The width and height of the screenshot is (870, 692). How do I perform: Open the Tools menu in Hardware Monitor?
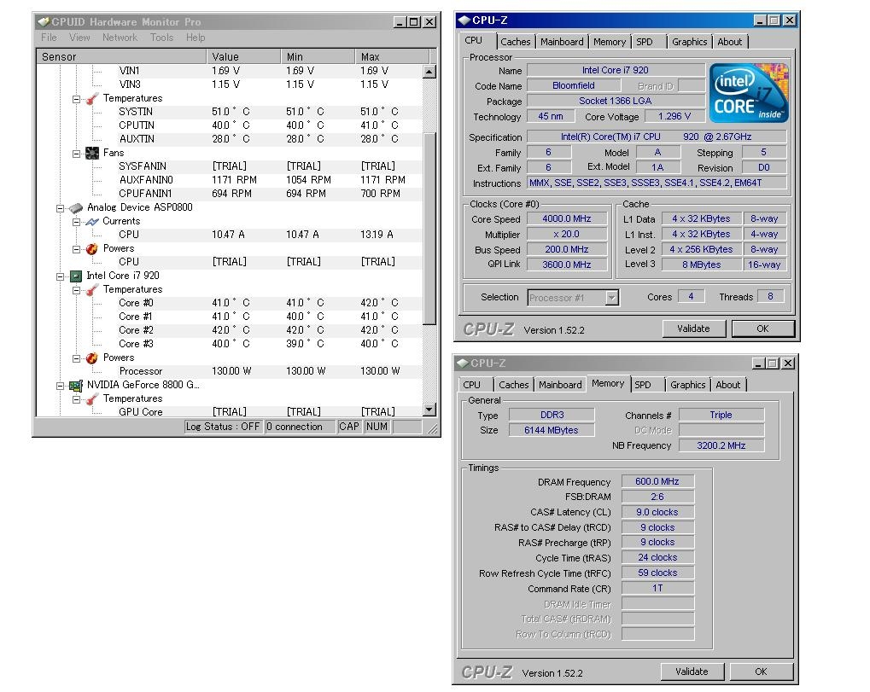click(x=161, y=38)
